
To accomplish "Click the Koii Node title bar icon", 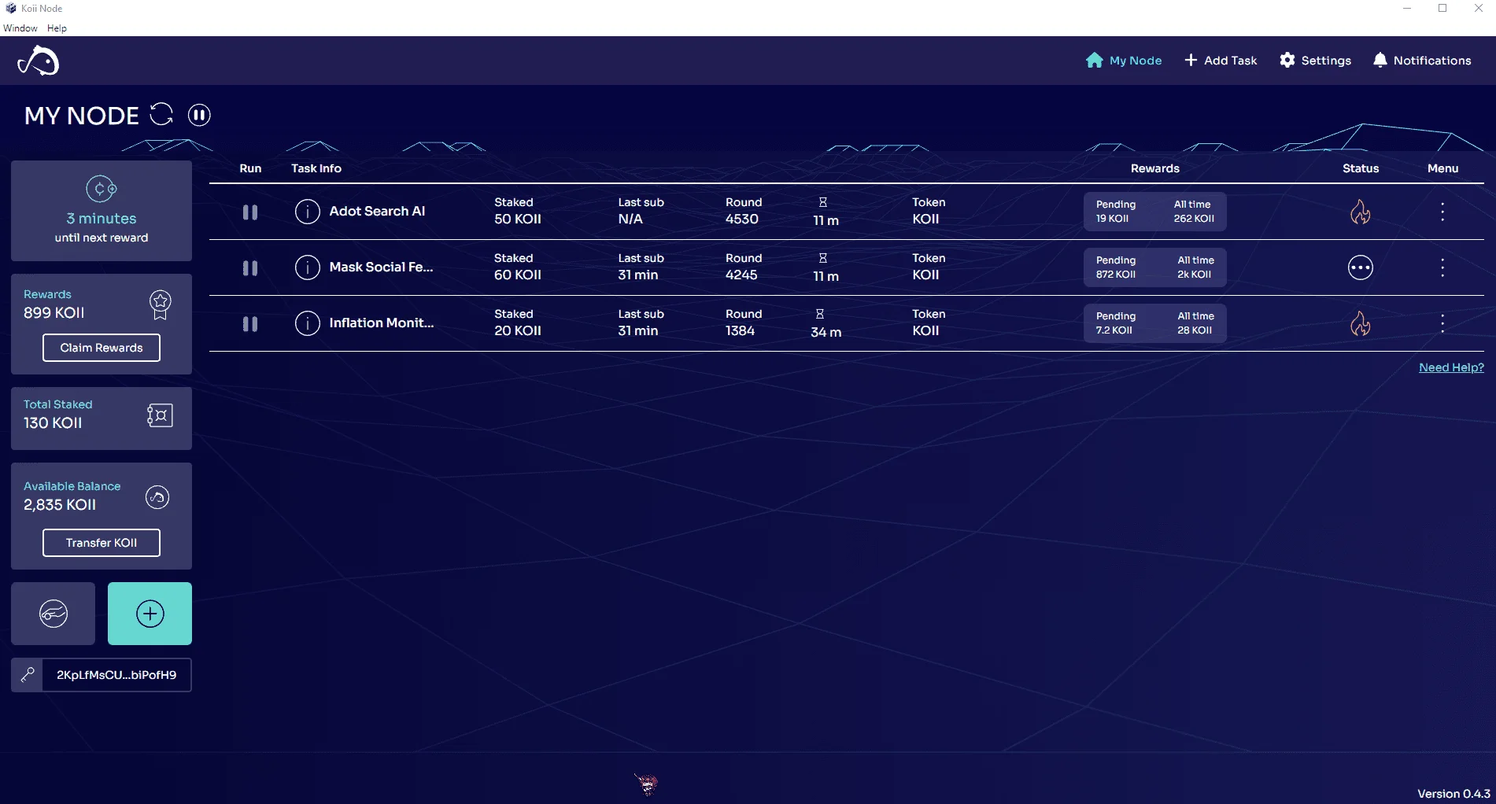I will pos(10,8).
